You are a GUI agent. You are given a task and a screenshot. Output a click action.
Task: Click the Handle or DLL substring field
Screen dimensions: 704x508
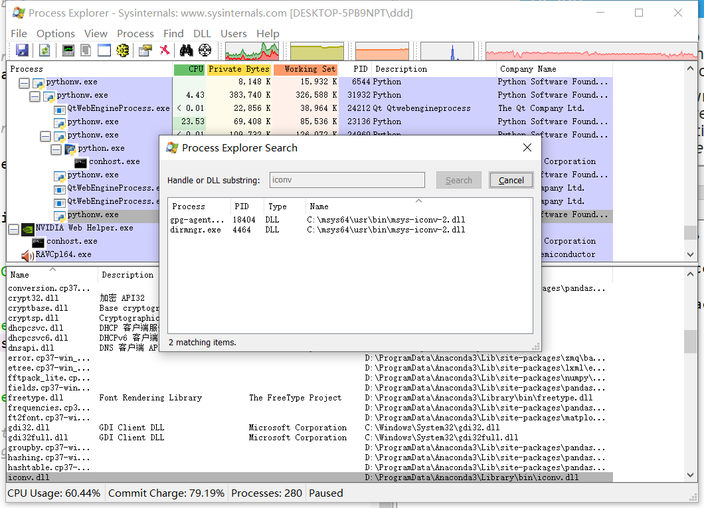tap(347, 180)
